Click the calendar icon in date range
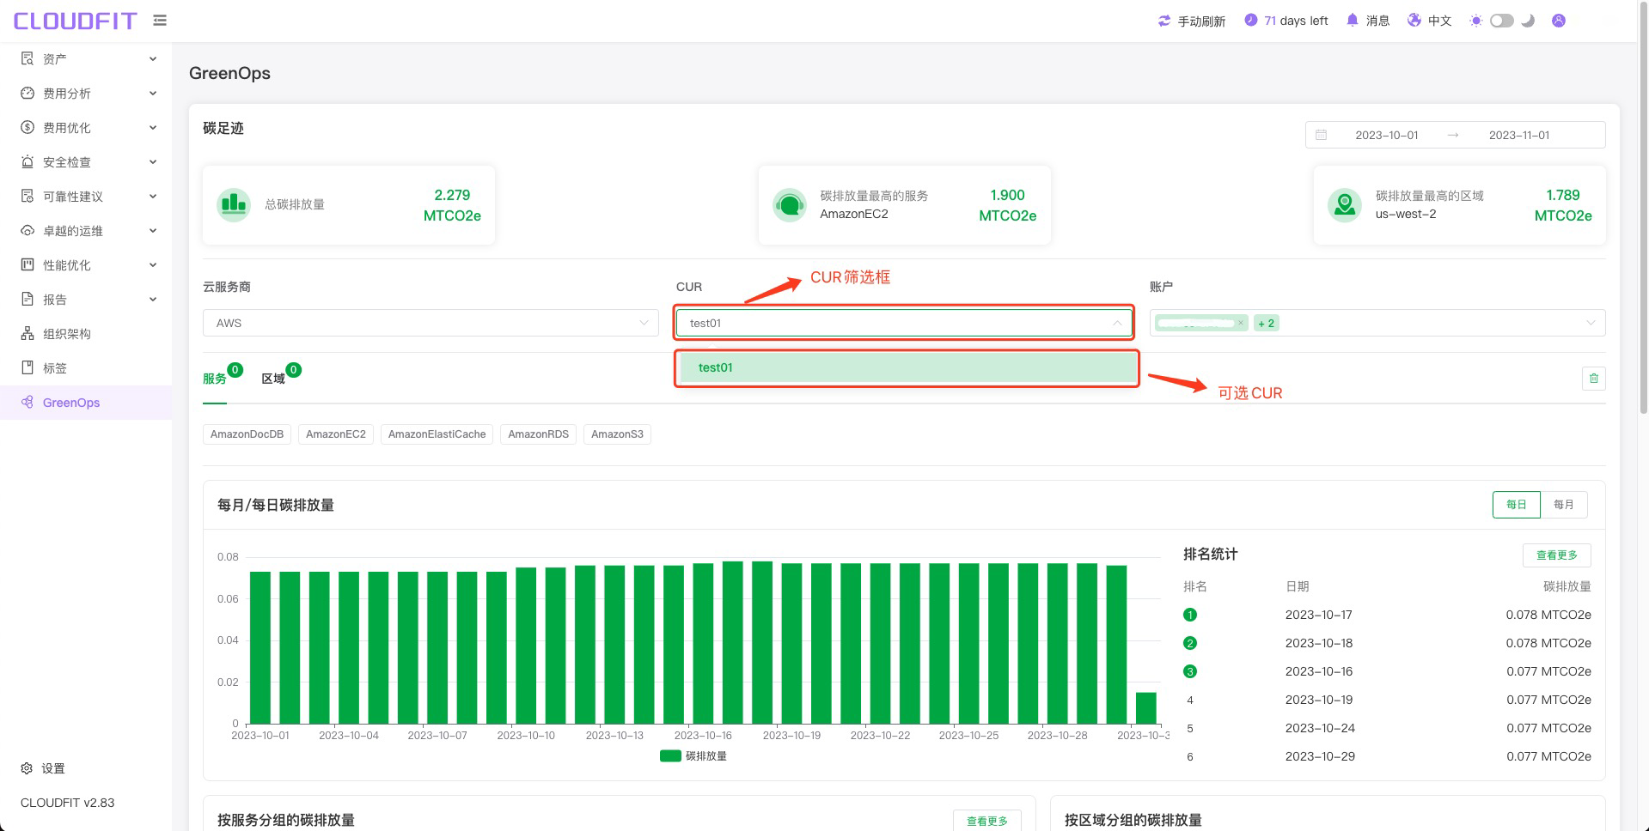Screen dimensions: 1649x831 click(1322, 135)
